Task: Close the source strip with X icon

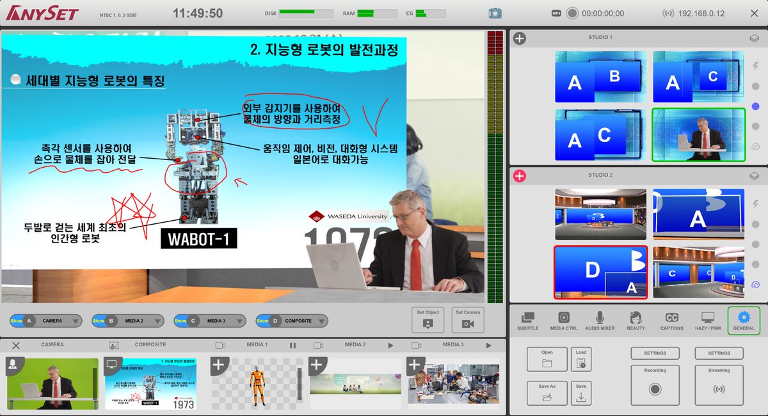Action: tap(16, 345)
